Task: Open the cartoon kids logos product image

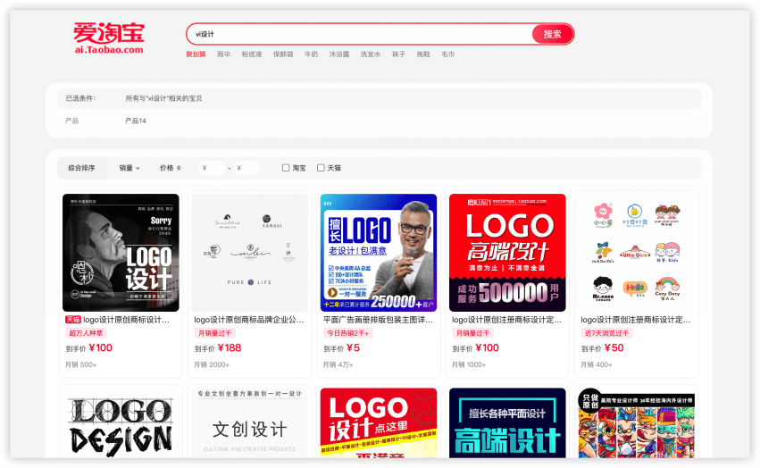Action: click(637, 253)
